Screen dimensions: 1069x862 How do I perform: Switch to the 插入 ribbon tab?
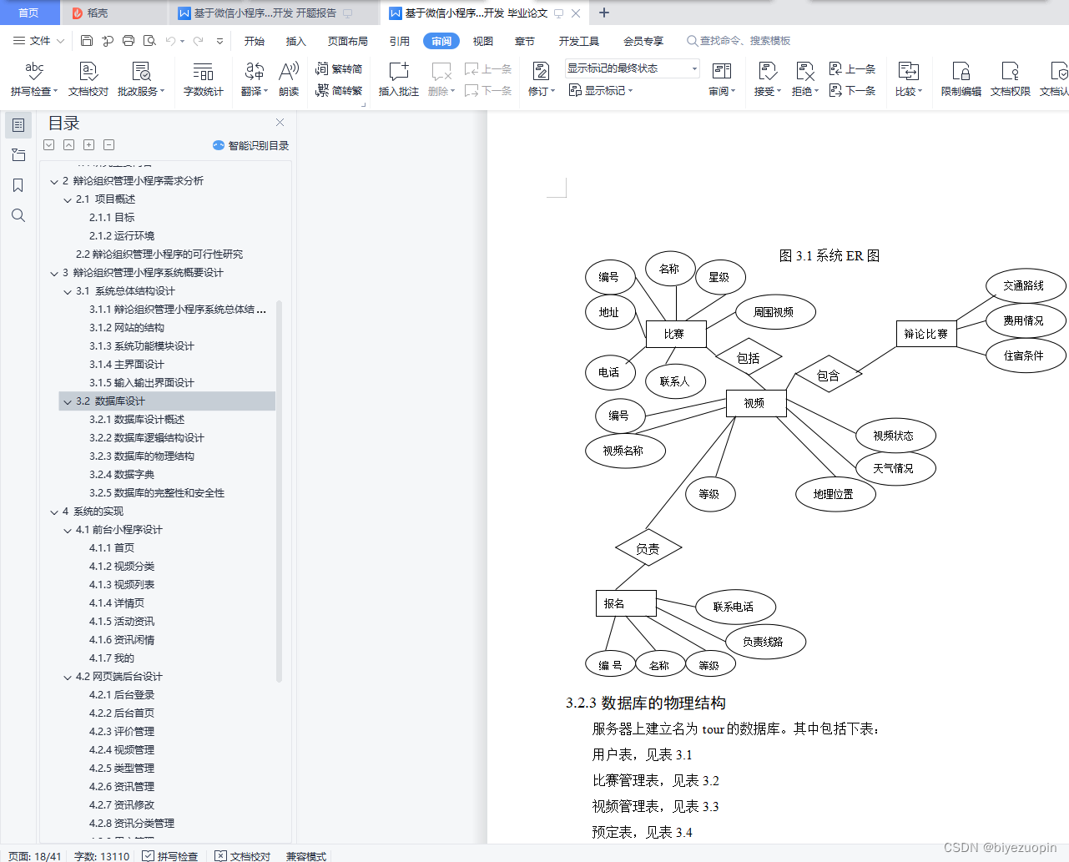pyautogui.click(x=296, y=41)
